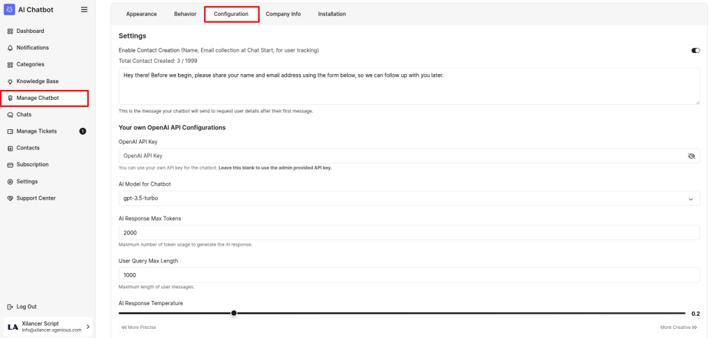Expand the Xilancer Script profile chevron

pos(87,327)
